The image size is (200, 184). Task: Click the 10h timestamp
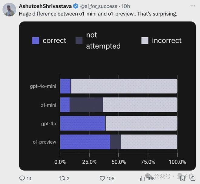point(126,6)
